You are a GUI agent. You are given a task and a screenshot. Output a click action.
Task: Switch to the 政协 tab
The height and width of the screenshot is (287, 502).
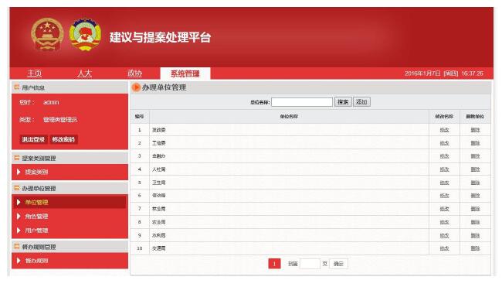point(134,73)
